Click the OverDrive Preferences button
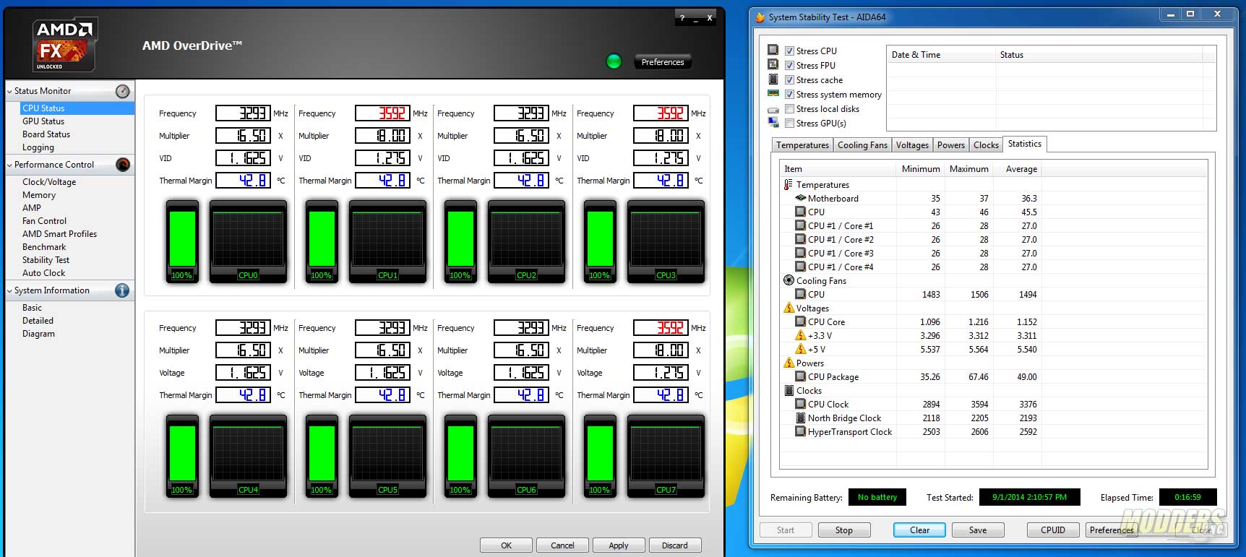This screenshot has width=1246, height=557. pyautogui.click(x=663, y=62)
